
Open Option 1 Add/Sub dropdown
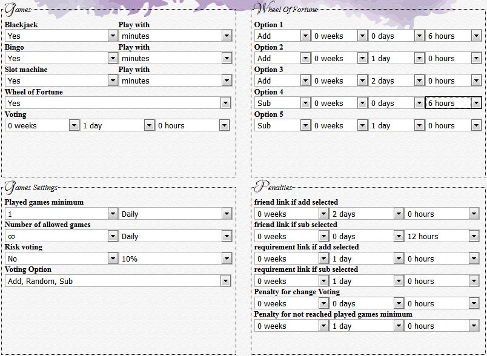(x=283, y=36)
